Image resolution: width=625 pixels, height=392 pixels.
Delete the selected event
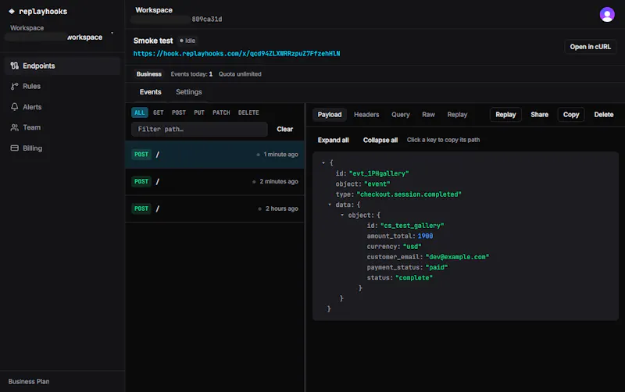point(603,115)
